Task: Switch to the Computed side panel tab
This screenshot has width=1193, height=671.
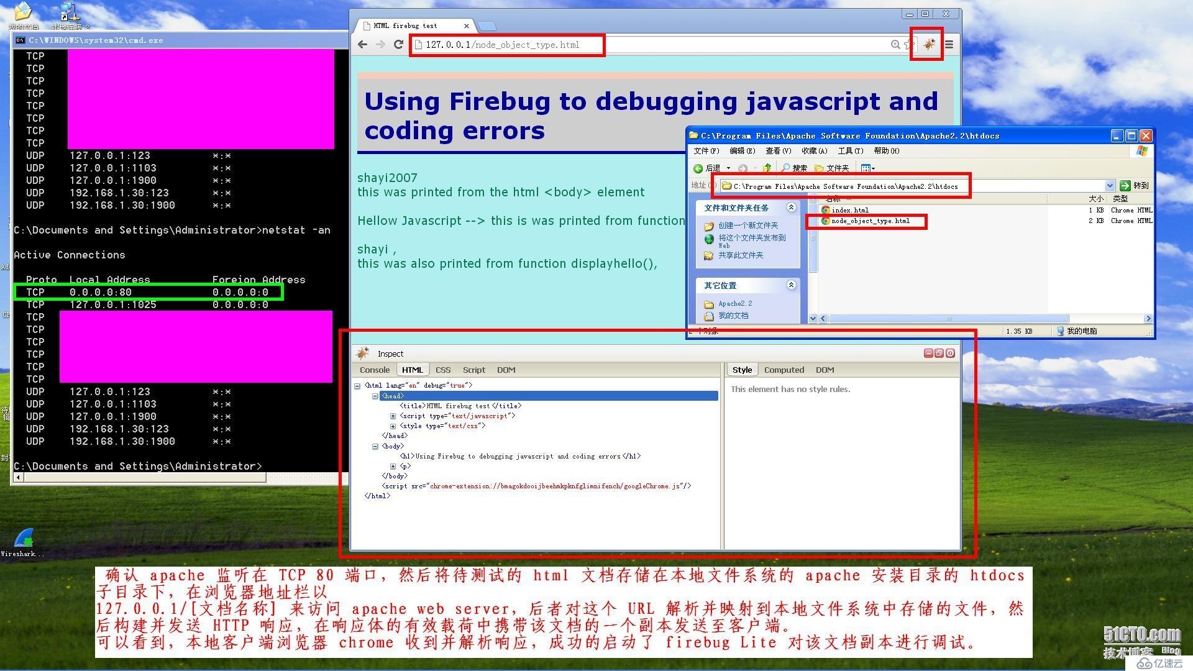Action: click(784, 370)
